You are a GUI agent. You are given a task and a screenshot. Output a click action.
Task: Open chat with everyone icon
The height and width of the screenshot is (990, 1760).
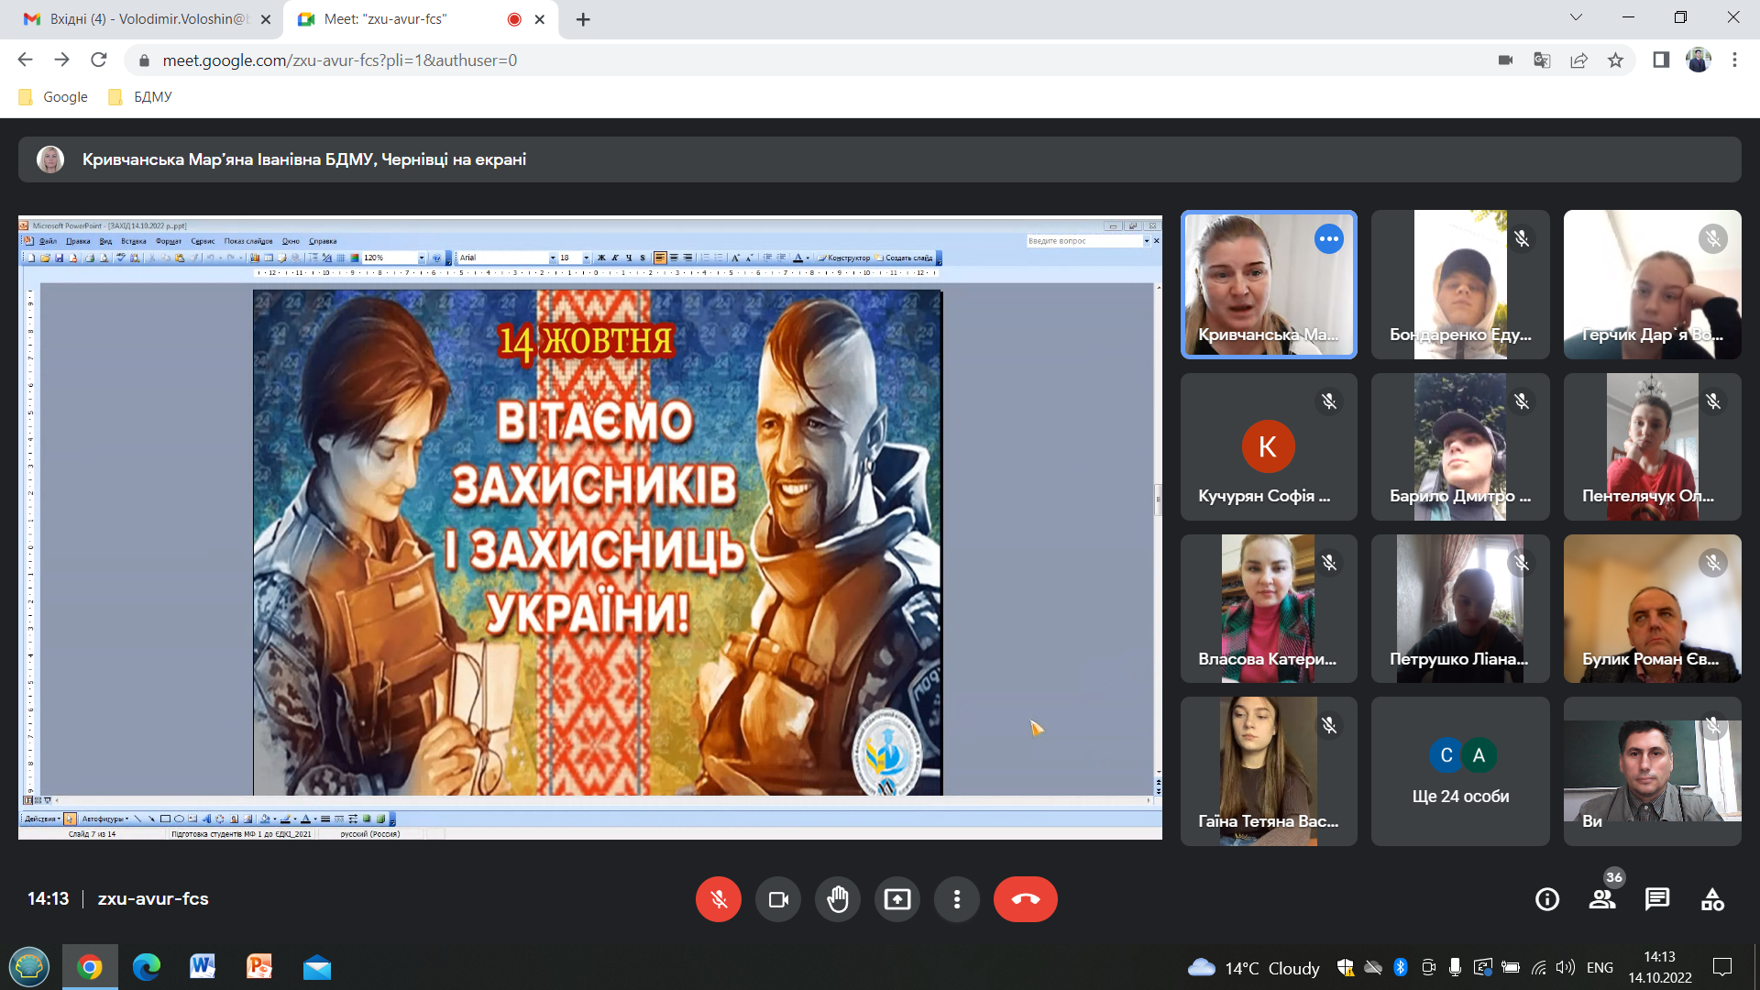pyautogui.click(x=1657, y=899)
